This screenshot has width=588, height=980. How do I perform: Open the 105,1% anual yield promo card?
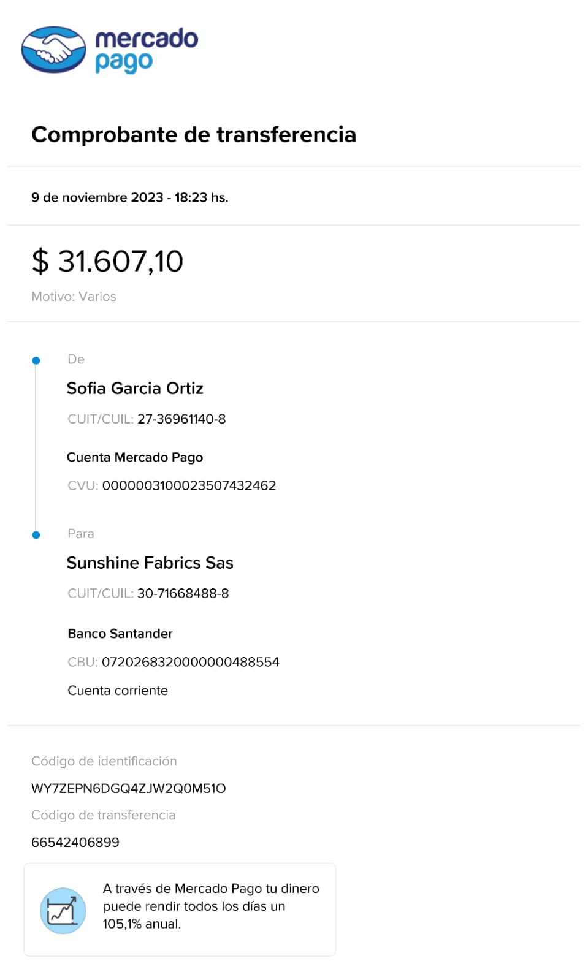180,910
